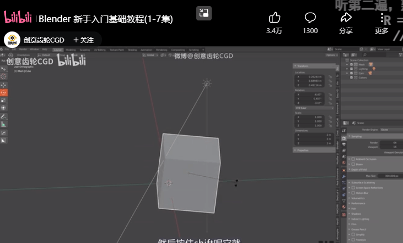The width and height of the screenshot is (403, 243).
Task: Enable the Ambient Occlusion checkbox
Action: click(353, 159)
